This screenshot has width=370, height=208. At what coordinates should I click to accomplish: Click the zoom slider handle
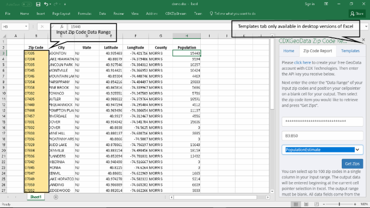coord(339,204)
